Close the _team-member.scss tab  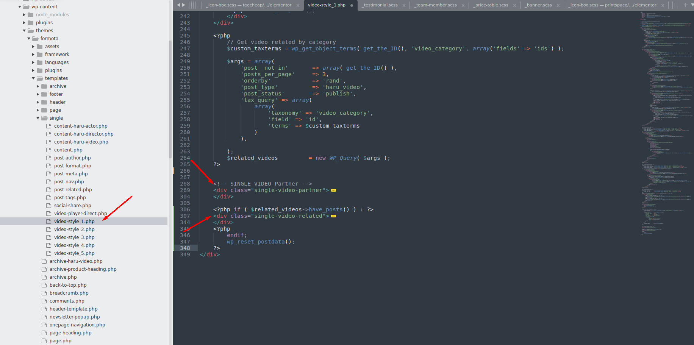pyautogui.click(x=463, y=5)
